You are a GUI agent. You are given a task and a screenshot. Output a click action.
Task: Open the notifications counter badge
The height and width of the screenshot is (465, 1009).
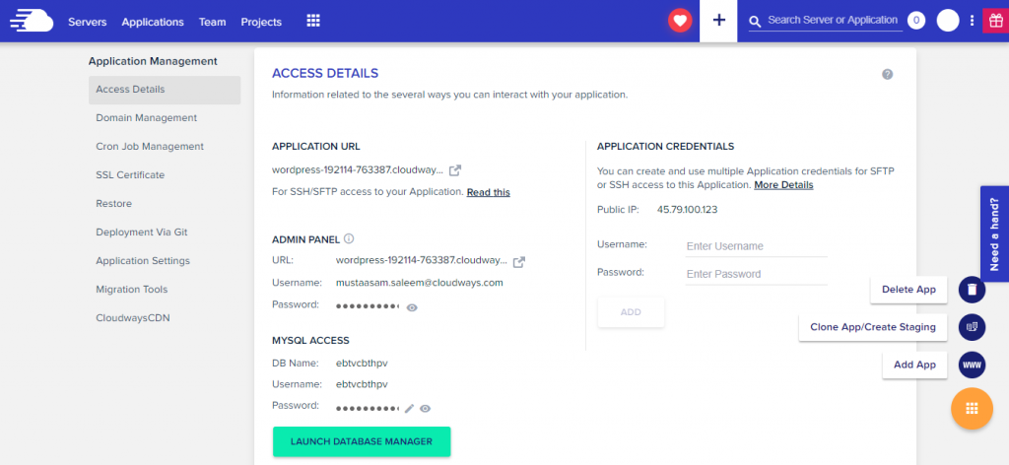click(916, 21)
